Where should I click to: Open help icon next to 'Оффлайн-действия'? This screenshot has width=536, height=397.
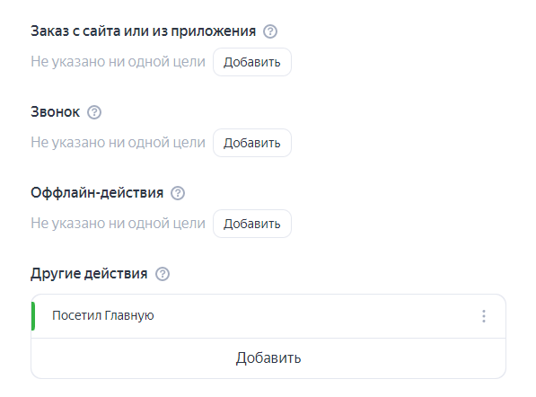point(178,193)
